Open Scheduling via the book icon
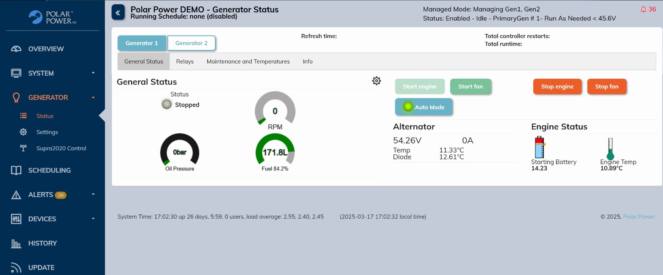 [x=16, y=170]
